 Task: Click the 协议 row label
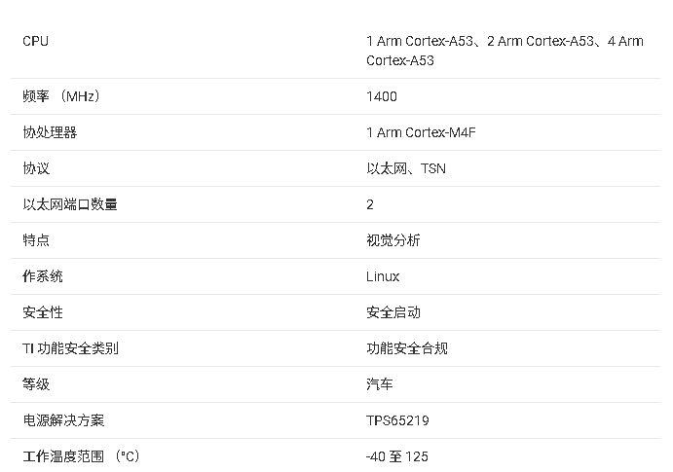[36, 168]
